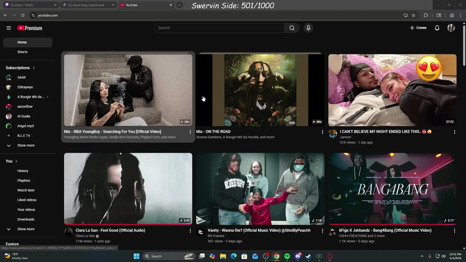Open options for Bang4Bang video
466x262 pixels.
click(454, 231)
